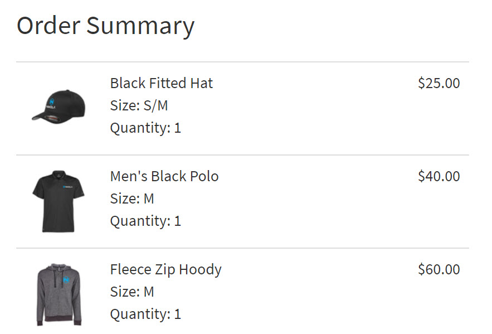
Task: Click the $40.00 polo price
Action: [439, 176]
